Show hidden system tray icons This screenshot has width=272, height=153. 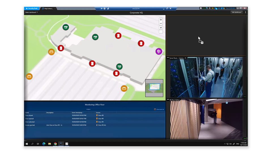(225, 144)
